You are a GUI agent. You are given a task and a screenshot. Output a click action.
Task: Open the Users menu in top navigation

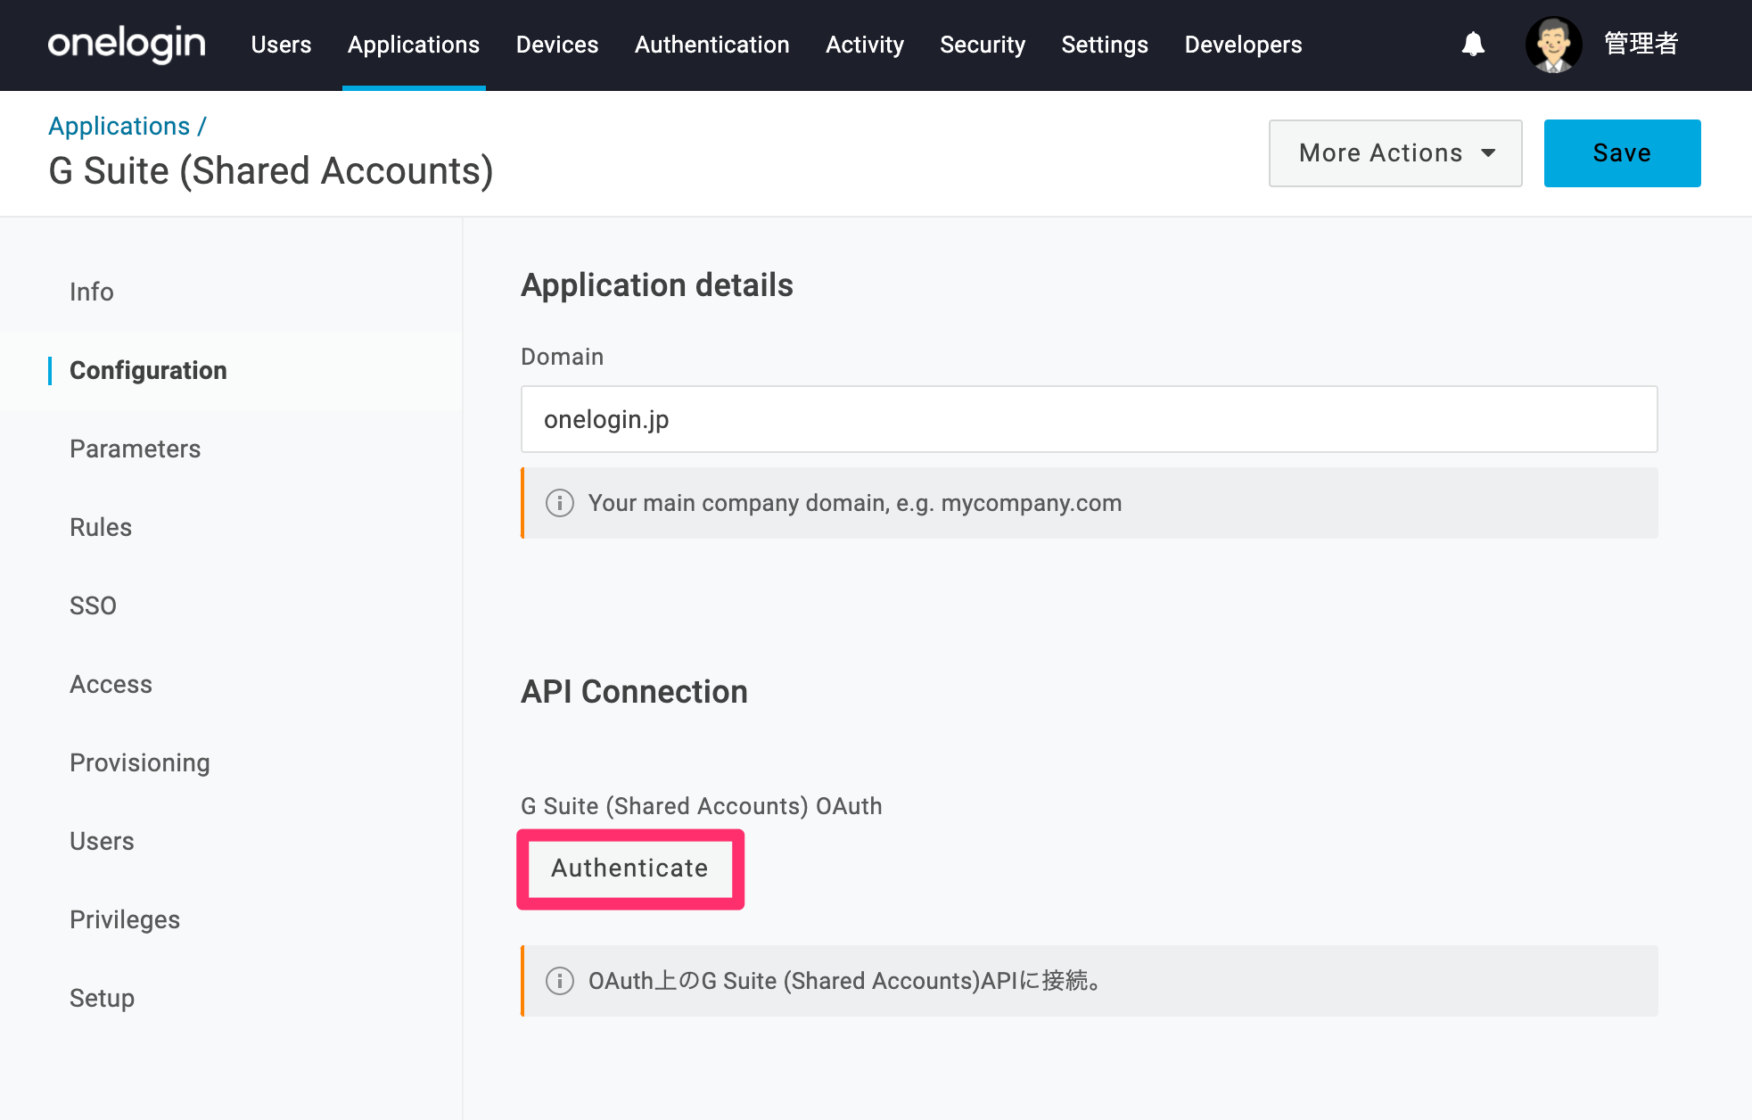281,45
